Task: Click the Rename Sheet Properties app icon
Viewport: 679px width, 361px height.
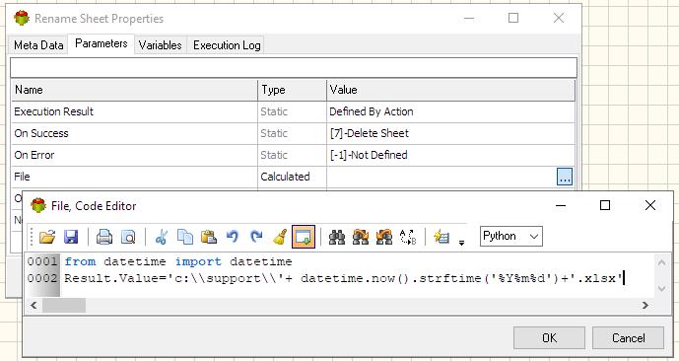Action: click(x=22, y=18)
